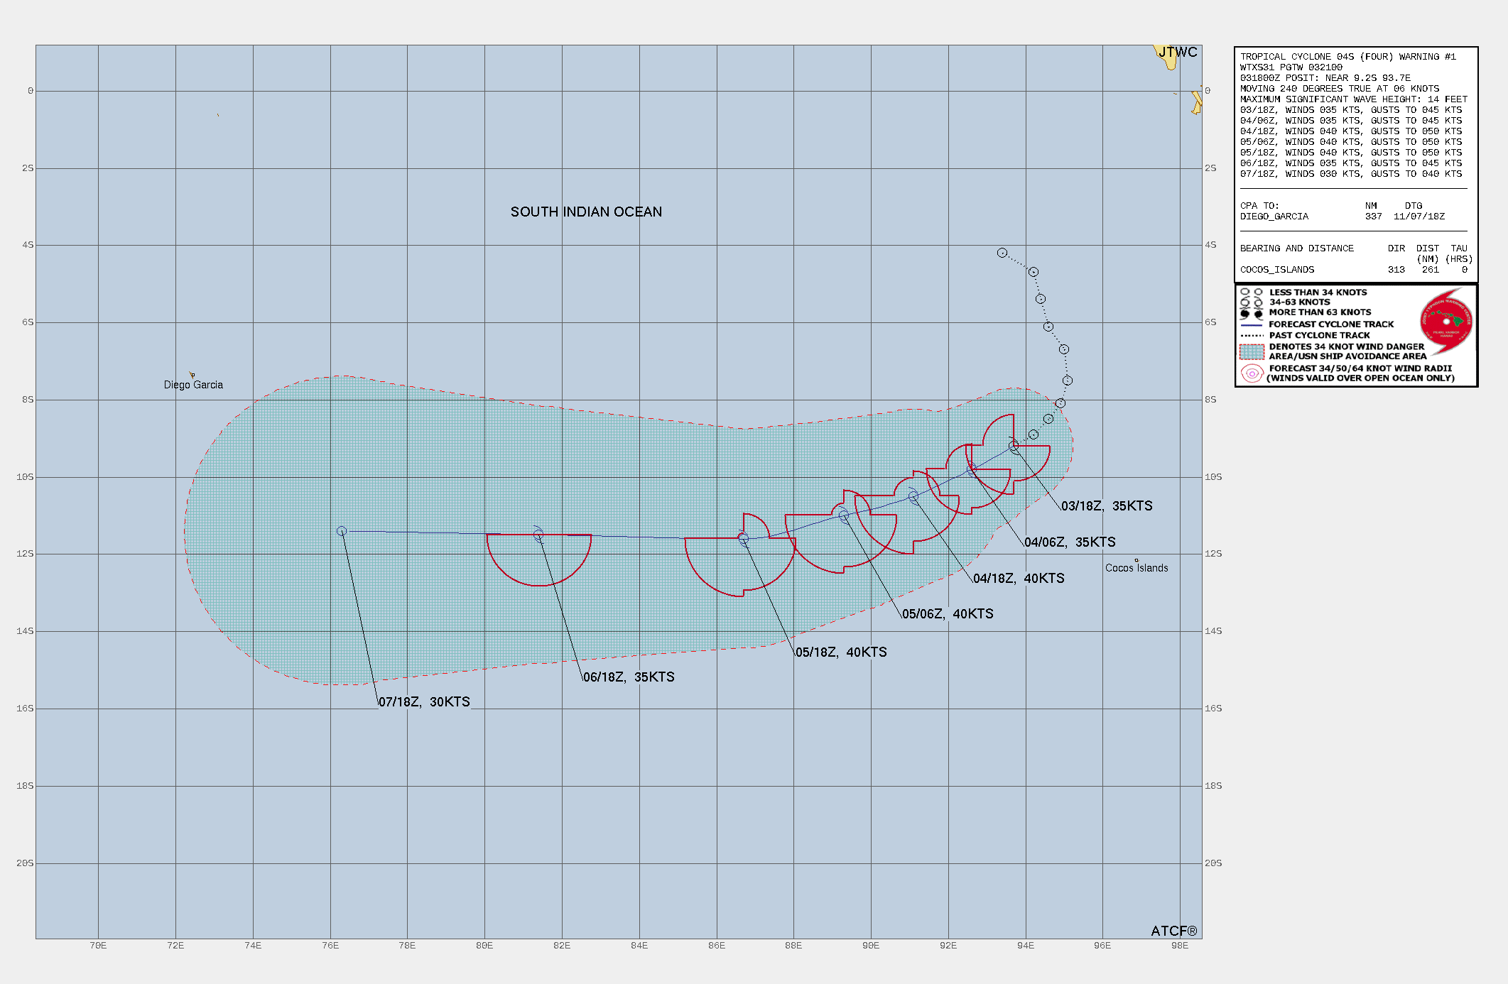Click the northernmost past track circle
The image size is (1508, 984).
point(1002,253)
